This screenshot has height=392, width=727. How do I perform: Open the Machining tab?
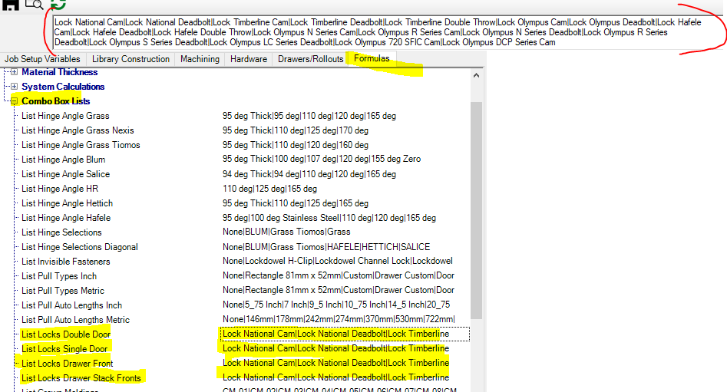pyautogui.click(x=200, y=59)
